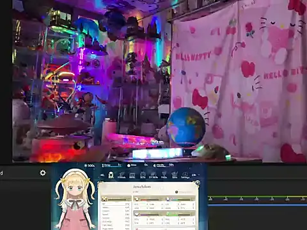Open the EX Skills menu icon

click(x=153, y=175)
